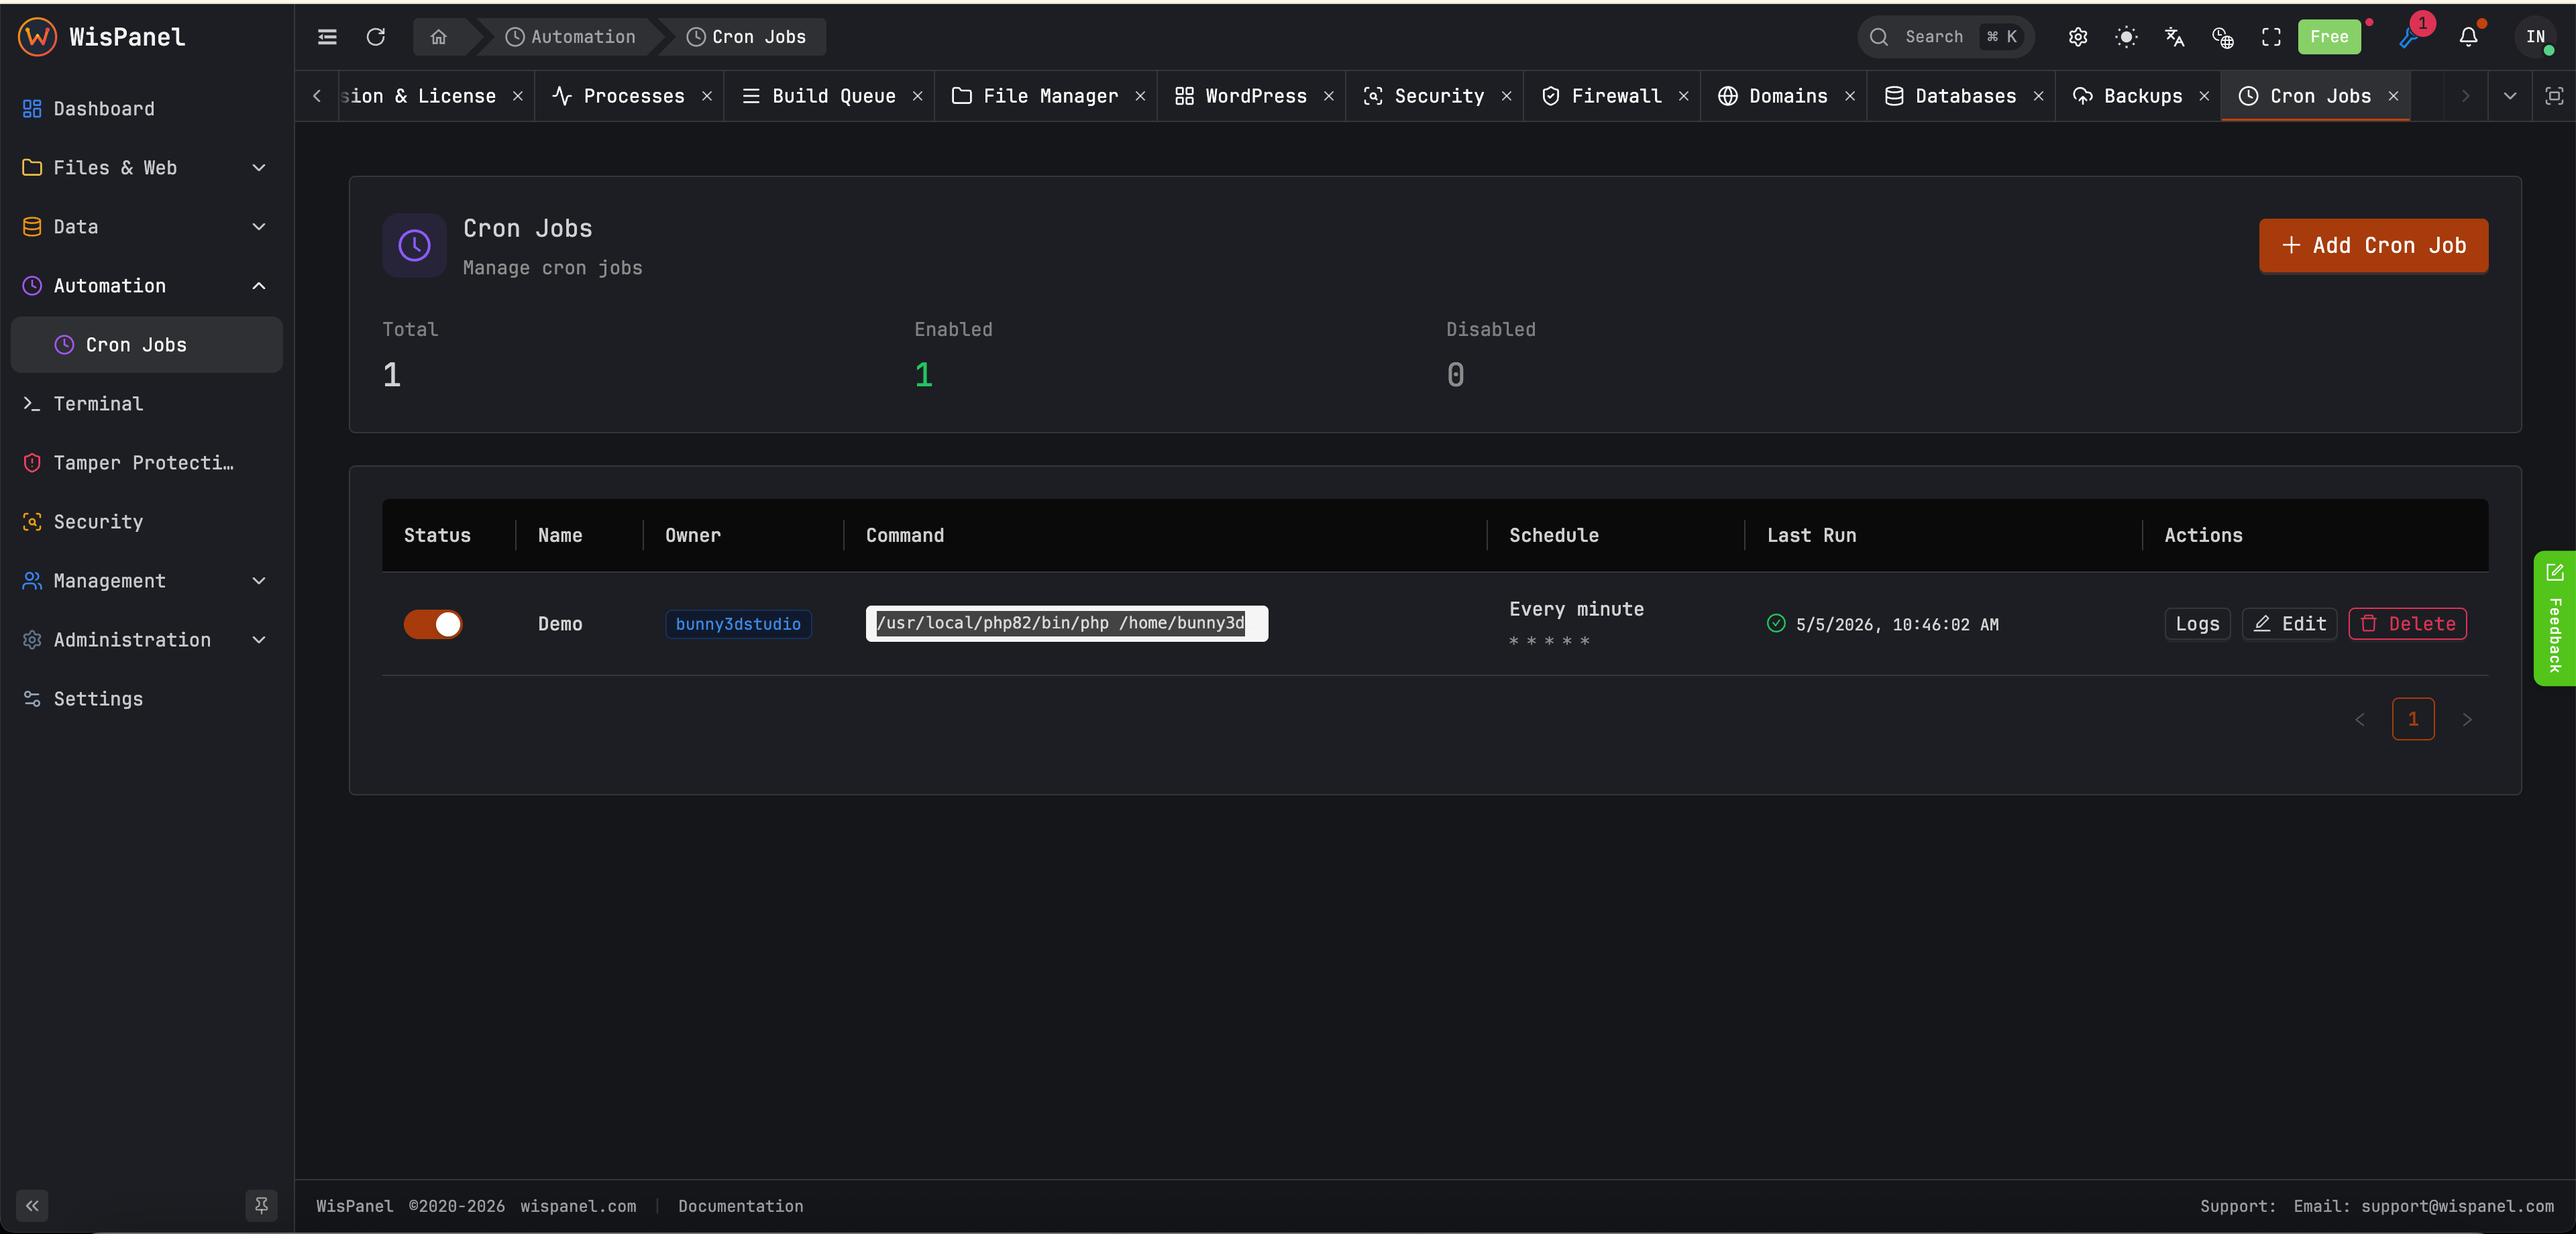Image resolution: width=2576 pixels, height=1234 pixels.
Task: Edit the Demo cron job
Action: tap(2289, 624)
